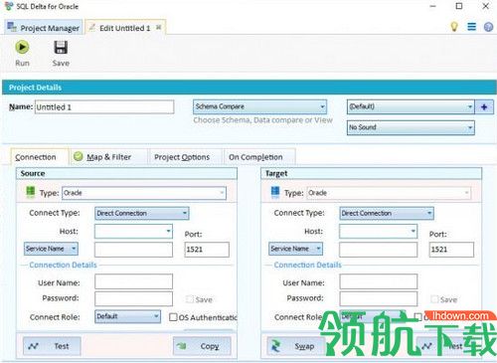
Task: Click the SQL Delta application icon
Action: coord(8,6)
